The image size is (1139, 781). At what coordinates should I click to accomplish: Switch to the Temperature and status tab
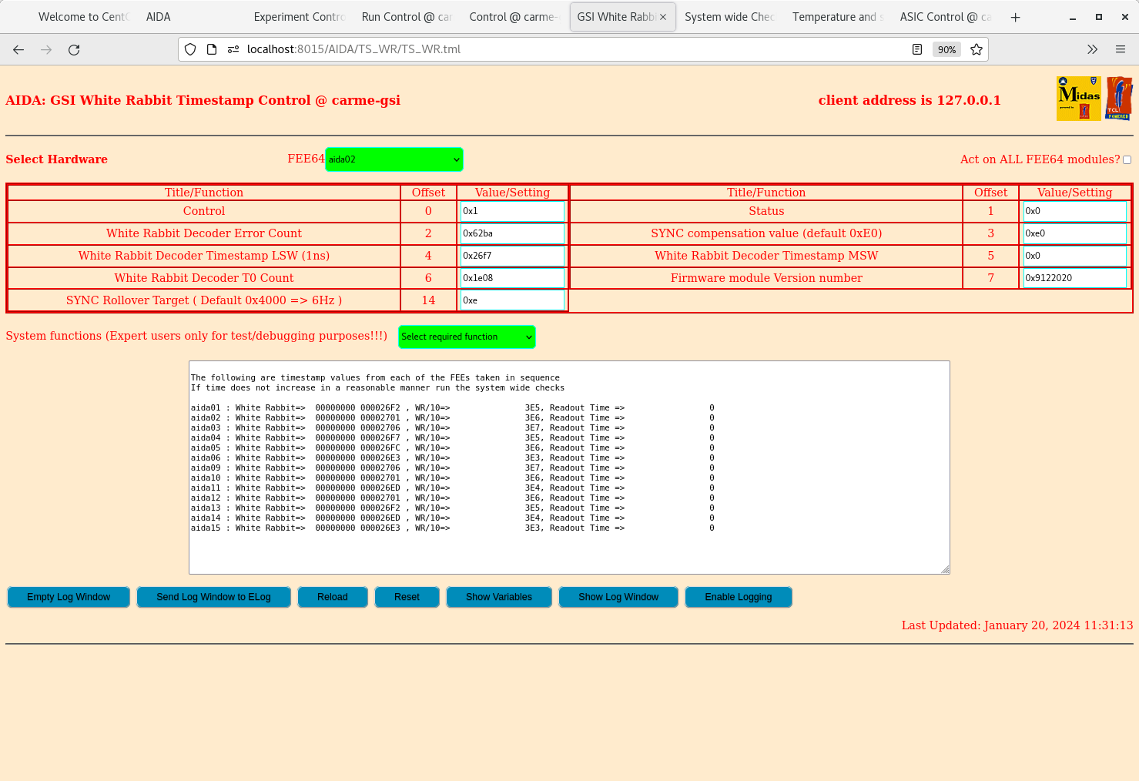click(836, 17)
